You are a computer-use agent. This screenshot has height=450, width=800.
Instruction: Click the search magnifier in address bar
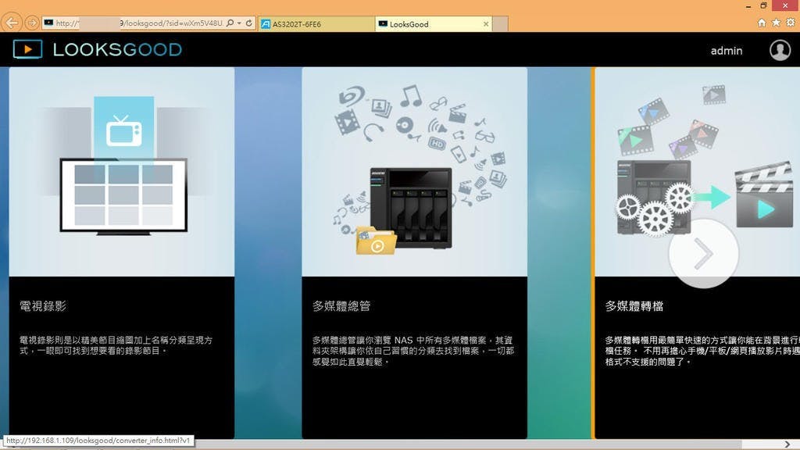click(x=230, y=23)
